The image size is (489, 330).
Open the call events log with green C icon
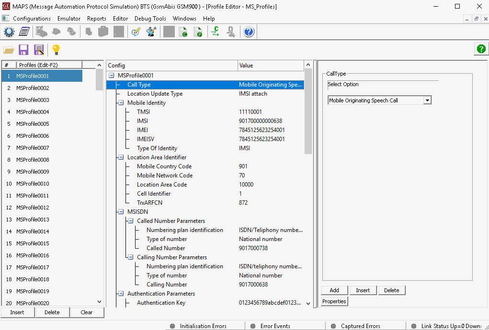(x=184, y=32)
